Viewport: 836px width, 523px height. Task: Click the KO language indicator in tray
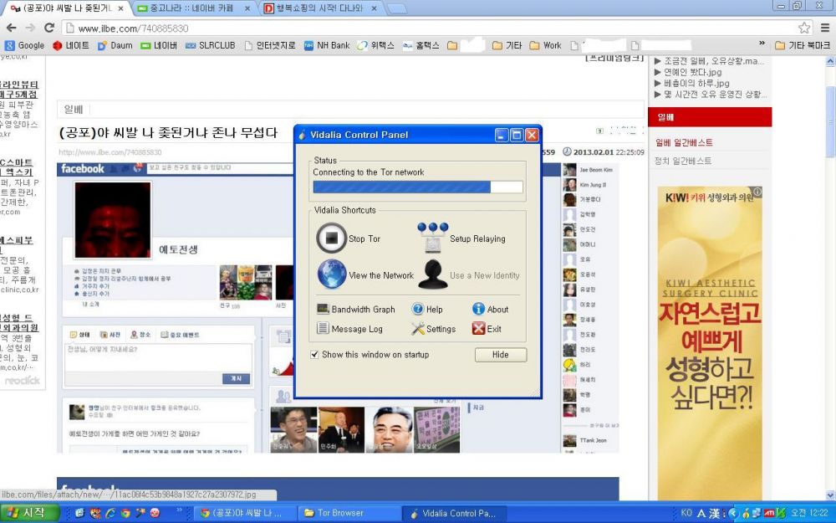[686, 513]
